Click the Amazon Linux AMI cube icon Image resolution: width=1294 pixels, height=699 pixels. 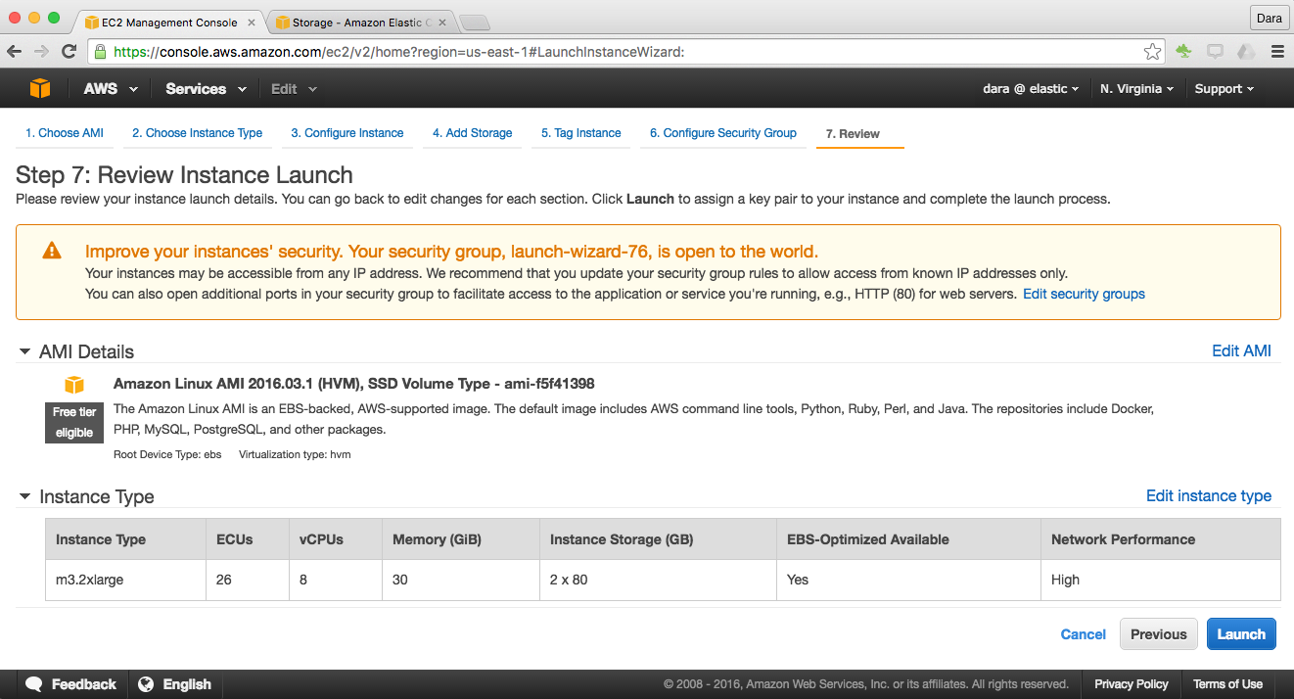pos(74,385)
